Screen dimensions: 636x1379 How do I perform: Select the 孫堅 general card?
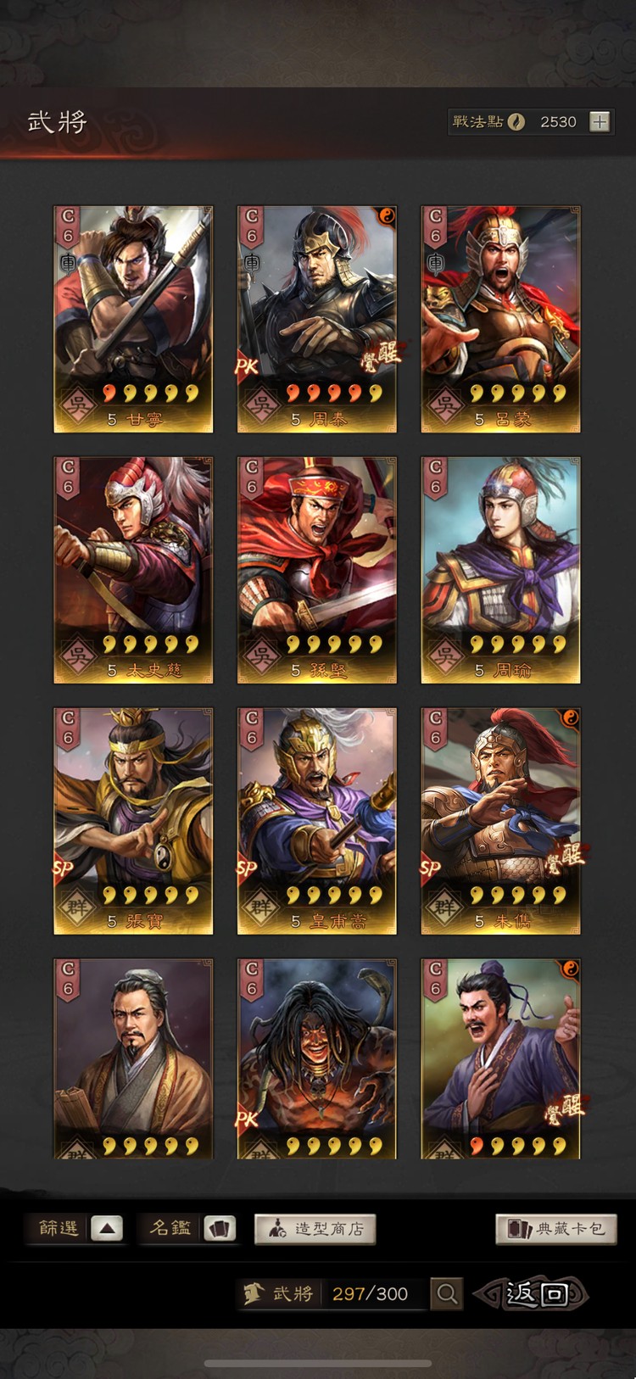pyautogui.click(x=317, y=570)
